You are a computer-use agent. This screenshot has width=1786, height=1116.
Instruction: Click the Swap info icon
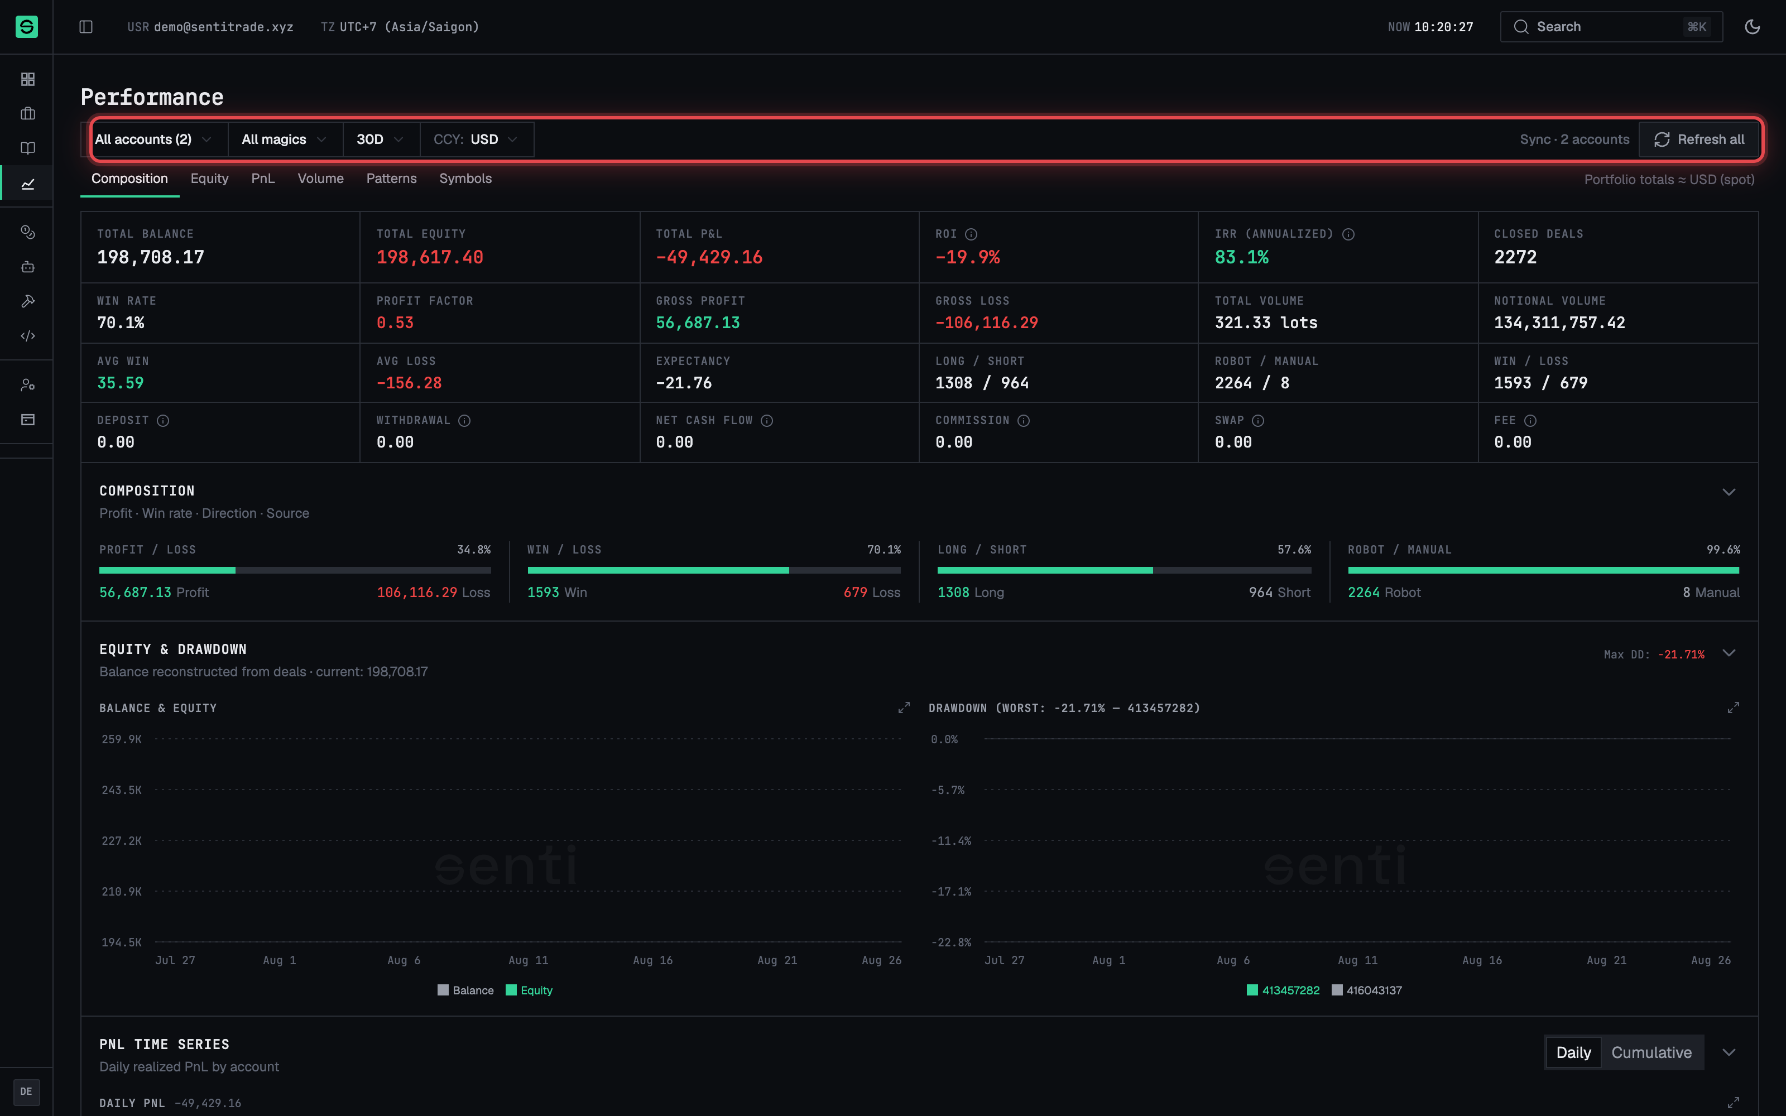coord(1259,421)
